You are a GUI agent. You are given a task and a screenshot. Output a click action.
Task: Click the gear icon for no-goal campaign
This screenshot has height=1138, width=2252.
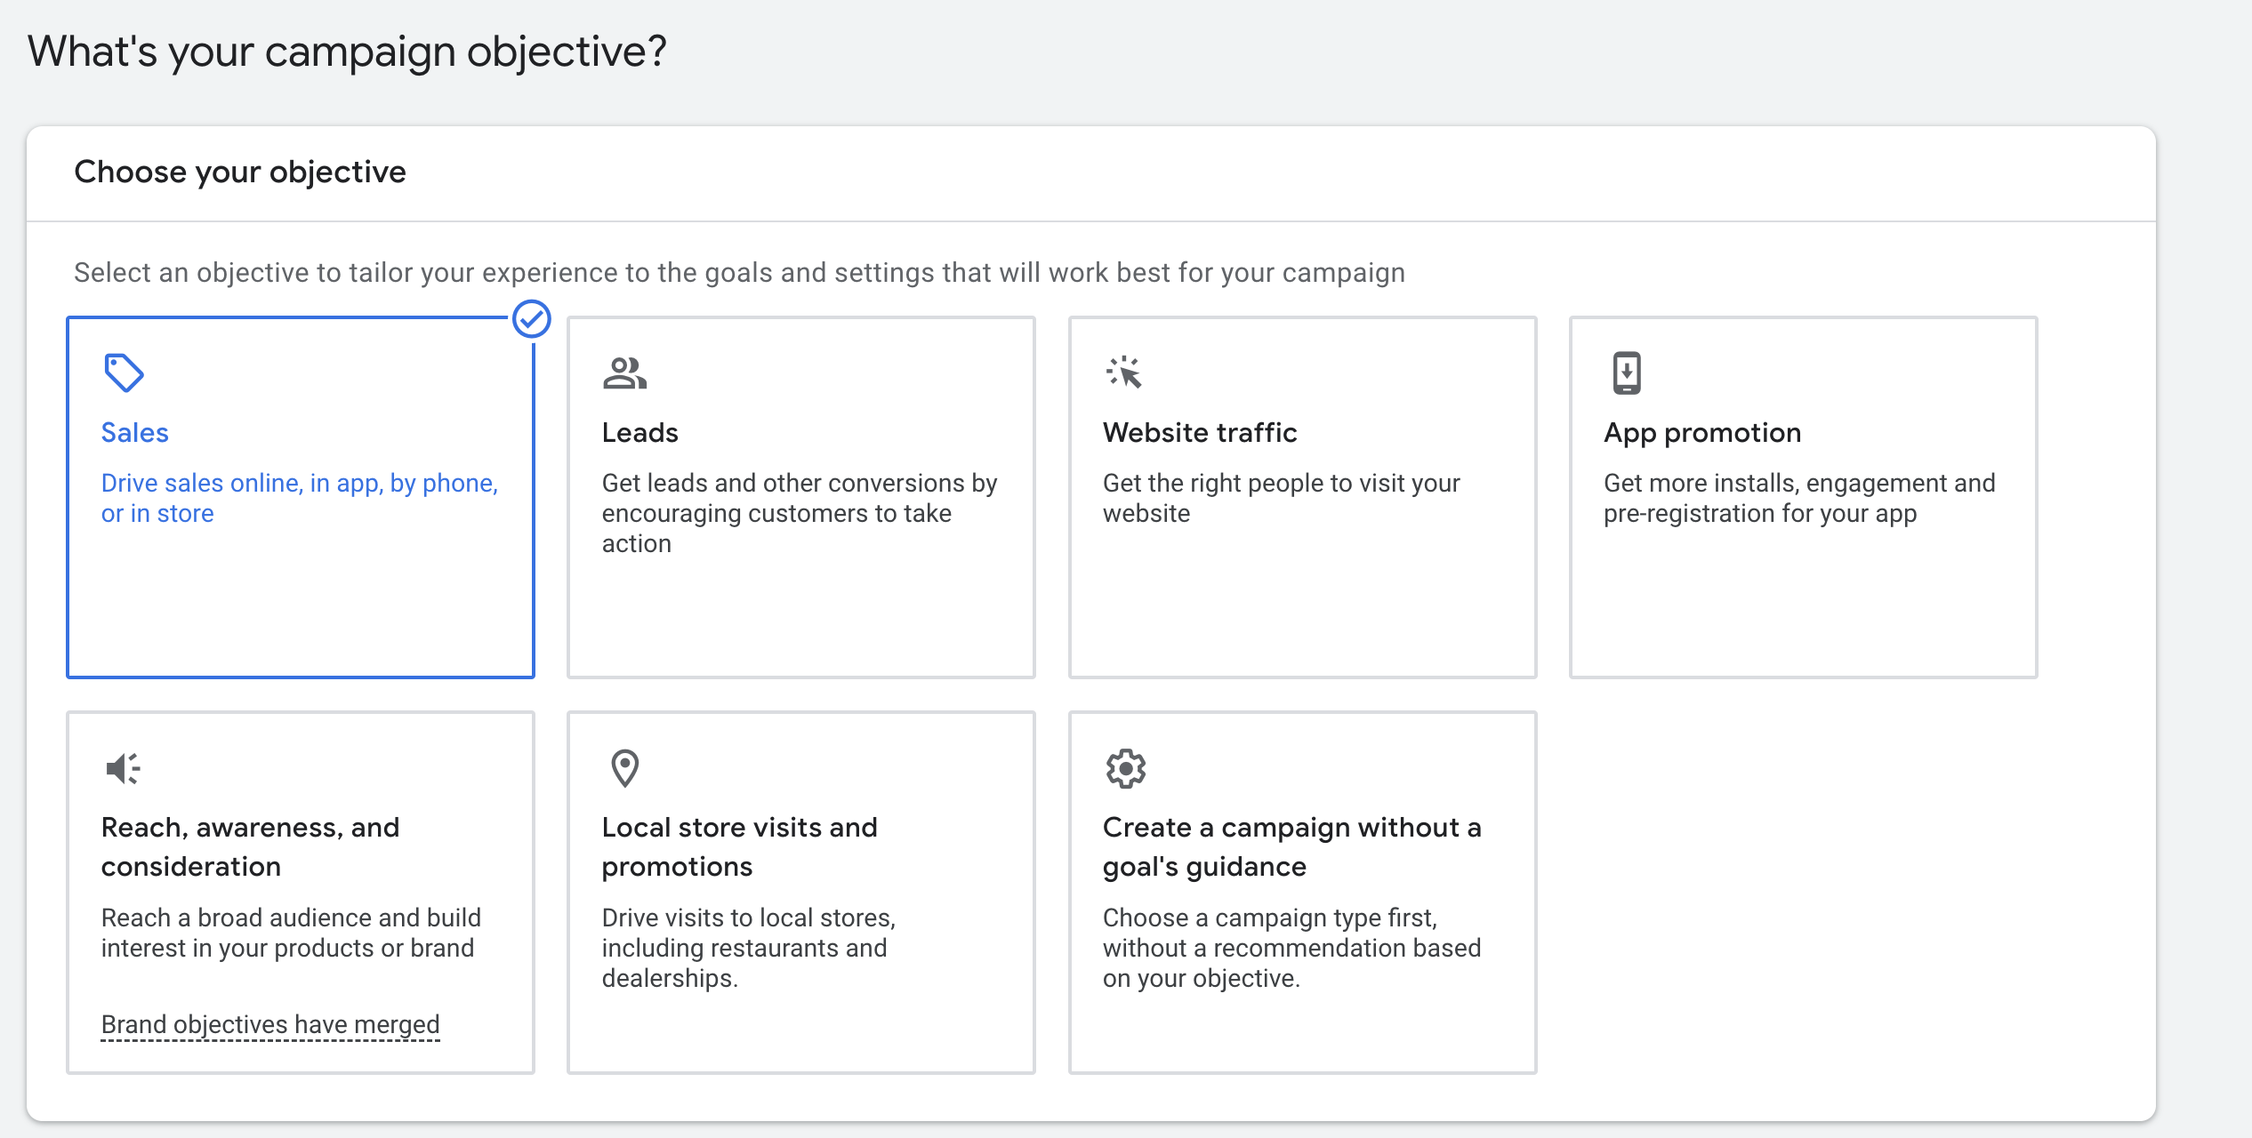pyautogui.click(x=1125, y=768)
